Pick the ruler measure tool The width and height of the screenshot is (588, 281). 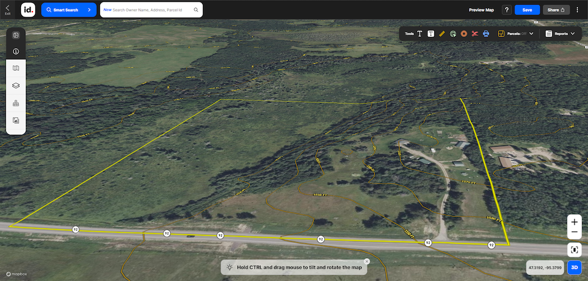[x=442, y=34]
